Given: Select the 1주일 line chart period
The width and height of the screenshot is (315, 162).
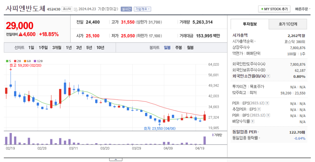Looking at the screenshot, I should coord(43,47).
